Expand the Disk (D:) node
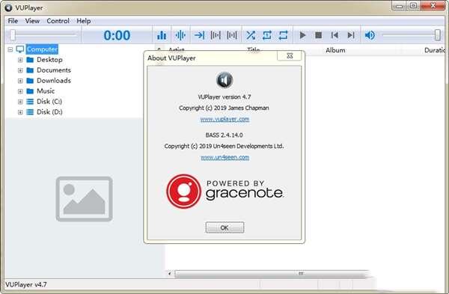Viewport: 449px width, 294px height. (20, 112)
